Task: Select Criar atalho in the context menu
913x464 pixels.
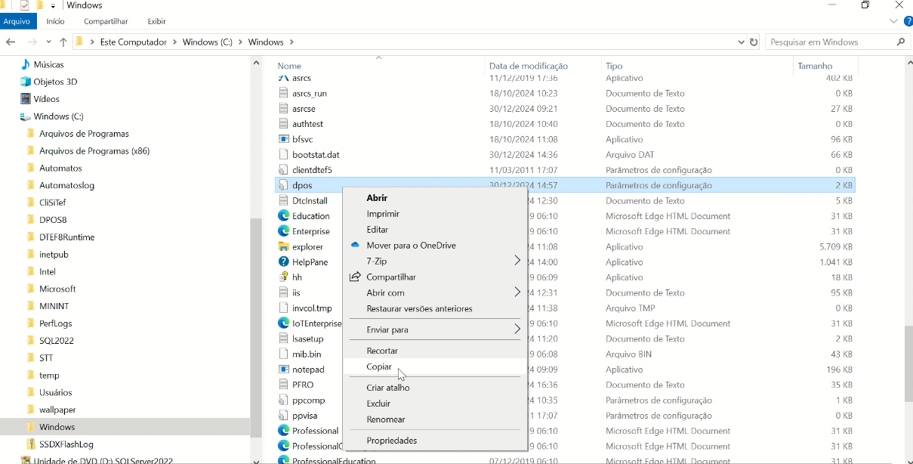Action: tap(388, 388)
